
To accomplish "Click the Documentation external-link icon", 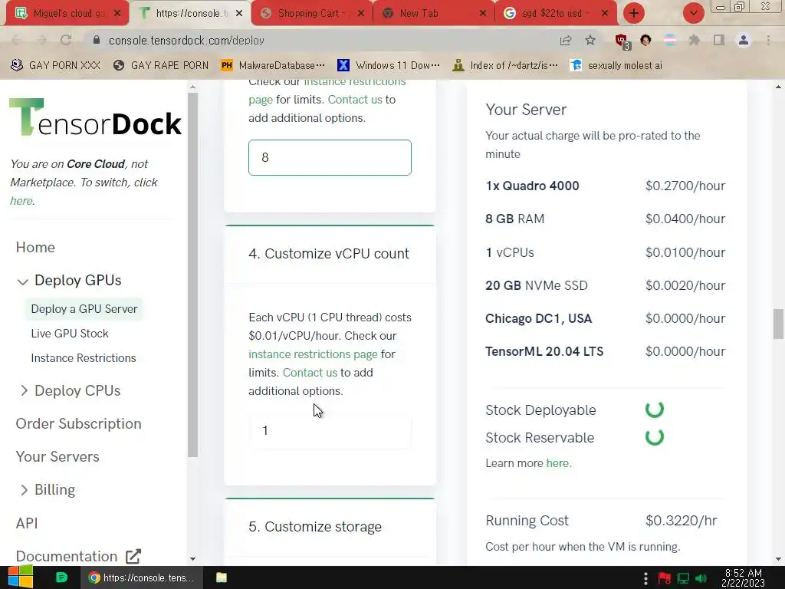I will [x=133, y=556].
